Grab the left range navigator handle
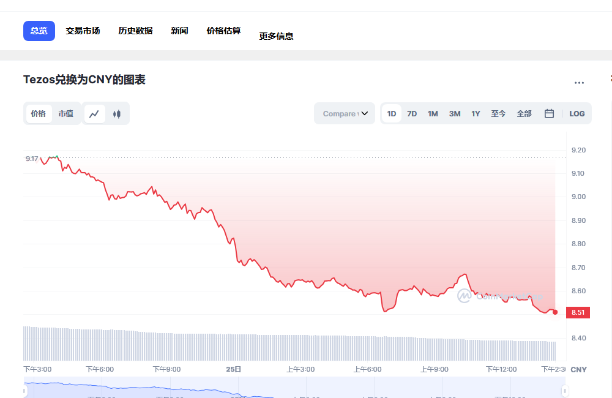This screenshot has height=398, width=612. (x=24, y=391)
